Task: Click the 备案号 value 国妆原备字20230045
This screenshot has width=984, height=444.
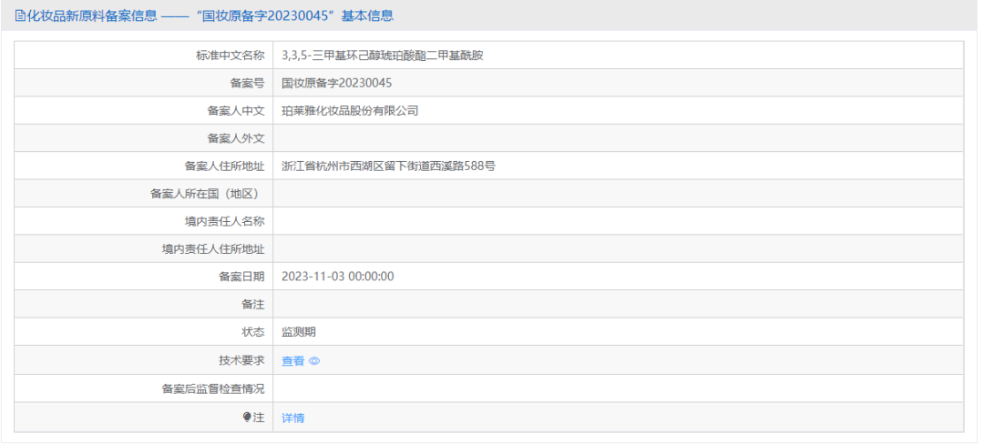Action: (x=337, y=84)
